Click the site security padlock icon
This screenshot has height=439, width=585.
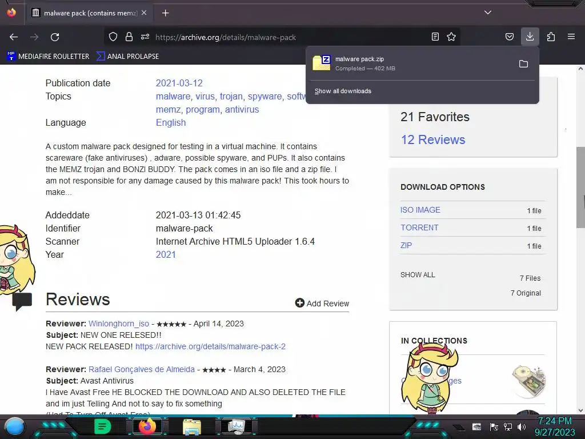click(x=129, y=37)
